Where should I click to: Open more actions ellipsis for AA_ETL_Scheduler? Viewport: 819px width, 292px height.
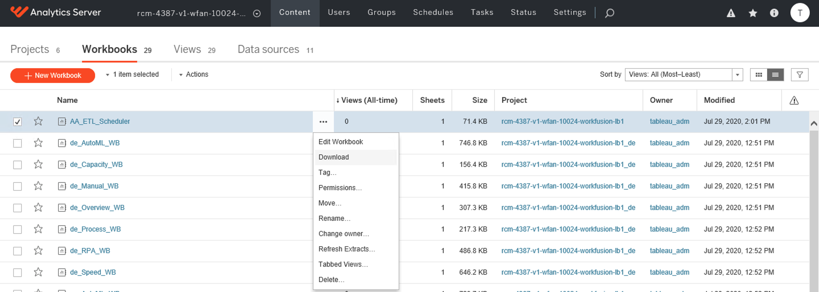[x=323, y=121]
